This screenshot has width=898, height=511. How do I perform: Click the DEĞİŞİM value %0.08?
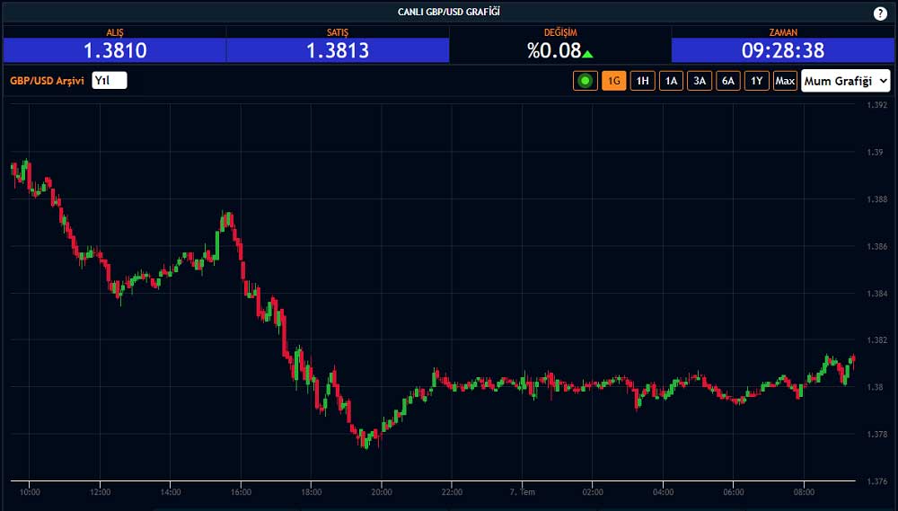tap(554, 50)
